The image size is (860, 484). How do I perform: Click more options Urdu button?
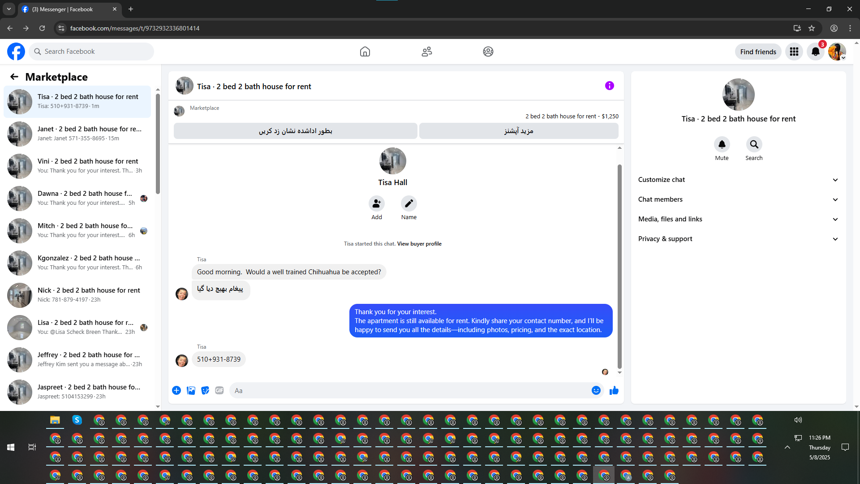pos(519,131)
